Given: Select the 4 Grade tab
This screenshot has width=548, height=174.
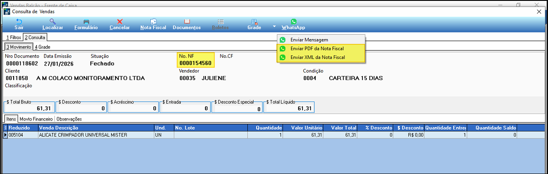Looking at the screenshot, I should [42, 47].
